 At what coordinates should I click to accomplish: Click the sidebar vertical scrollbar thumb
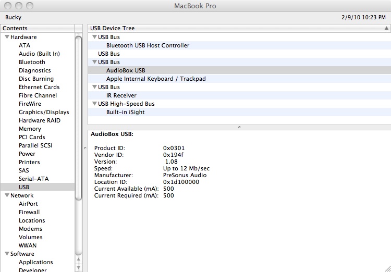point(78,118)
